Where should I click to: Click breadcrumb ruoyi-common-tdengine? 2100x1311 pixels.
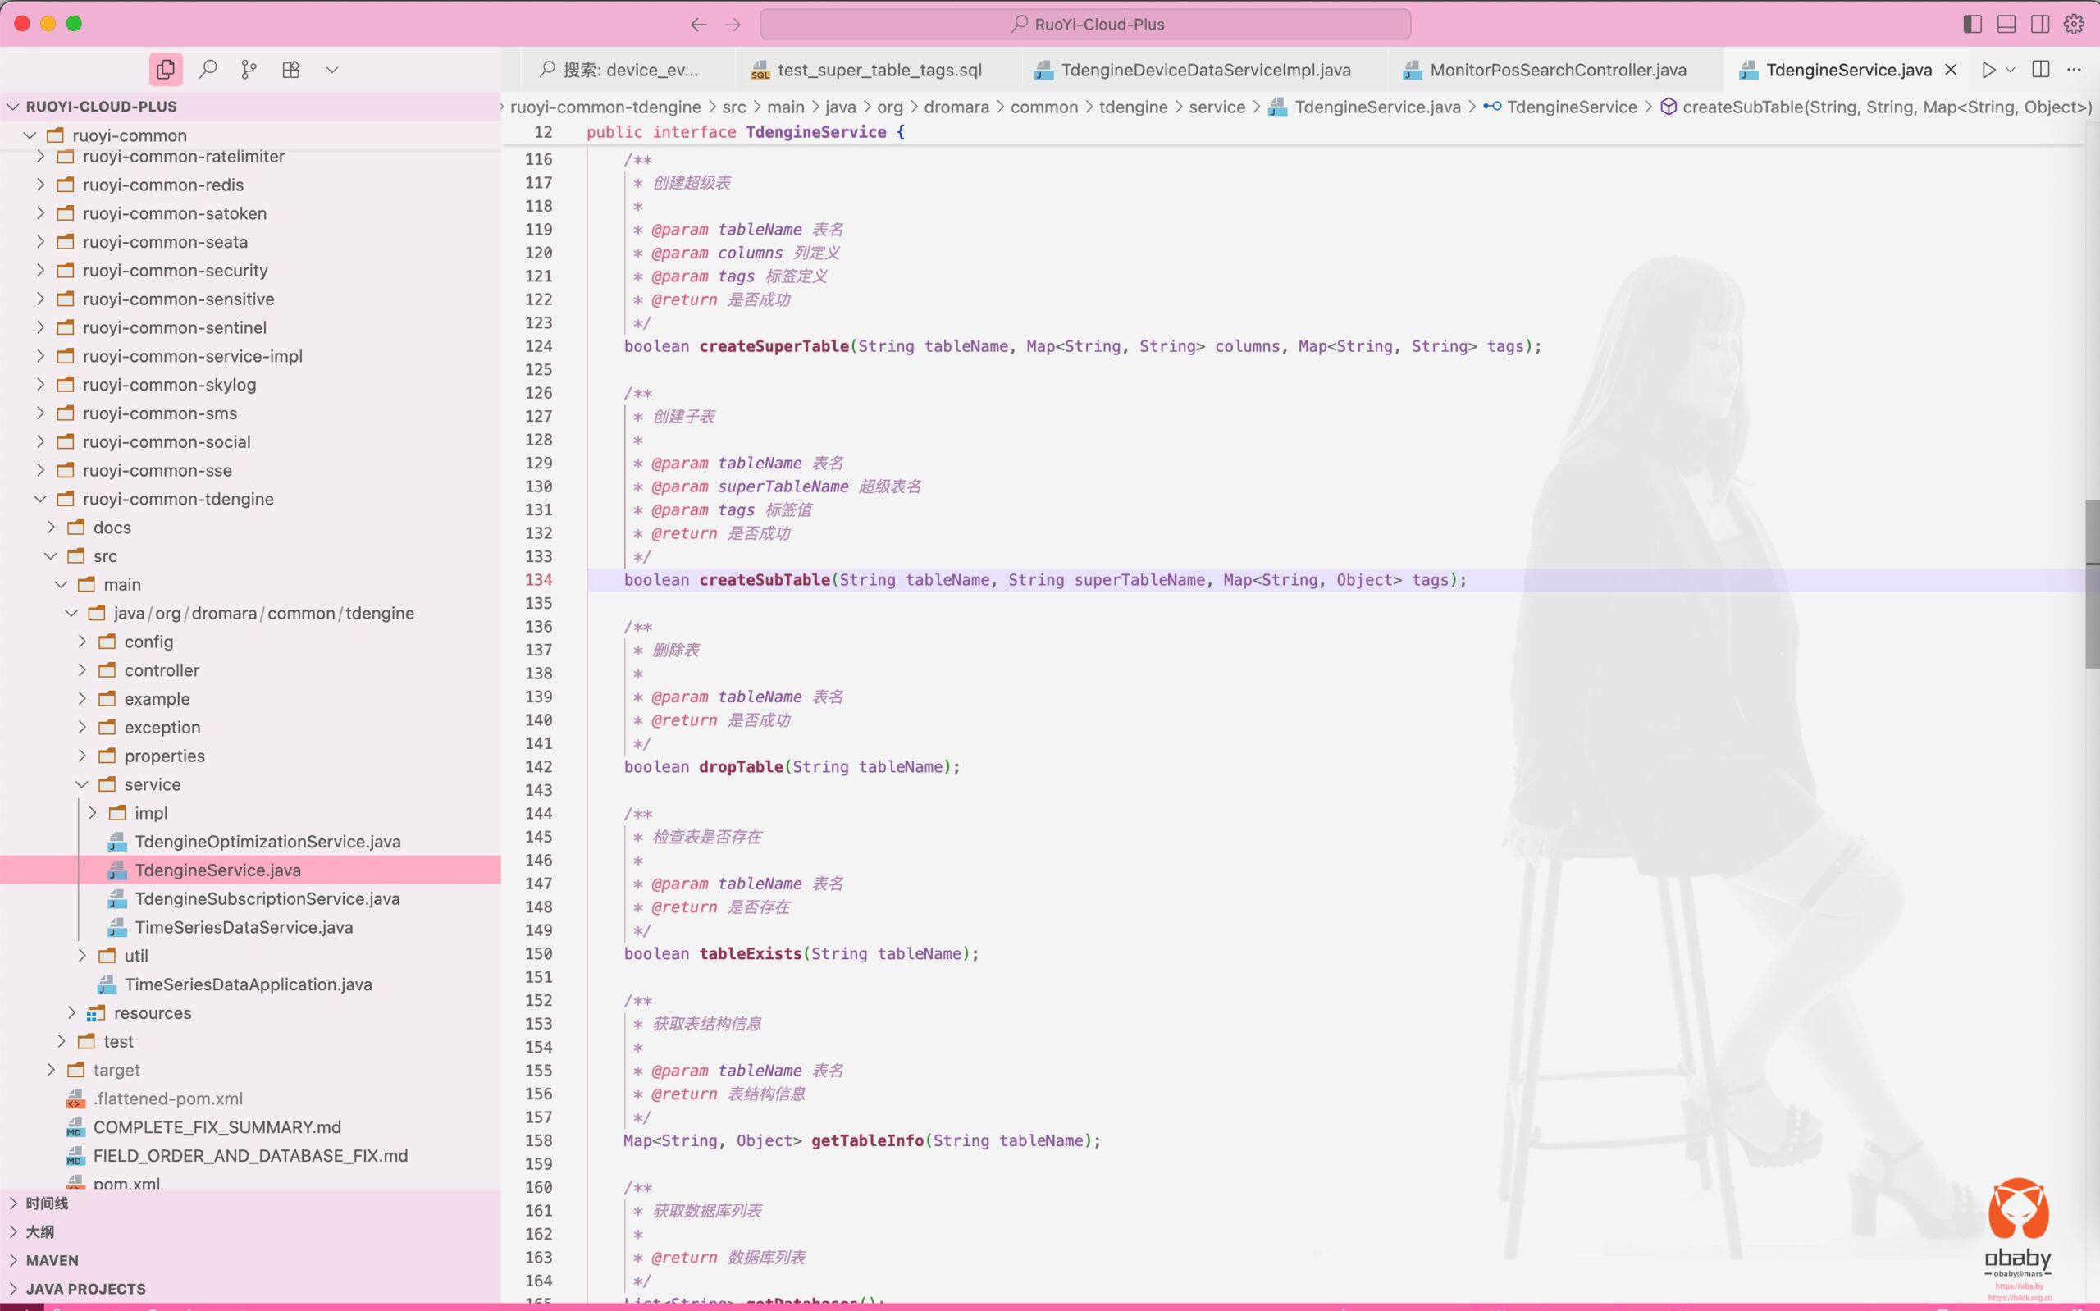pos(606,107)
